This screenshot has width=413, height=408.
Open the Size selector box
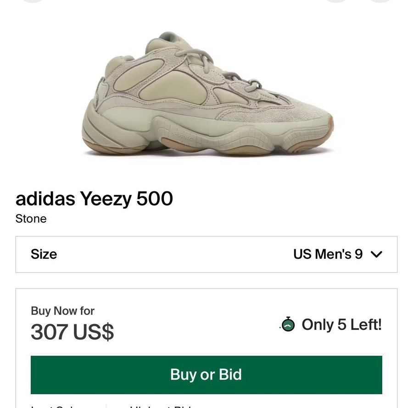click(206, 254)
